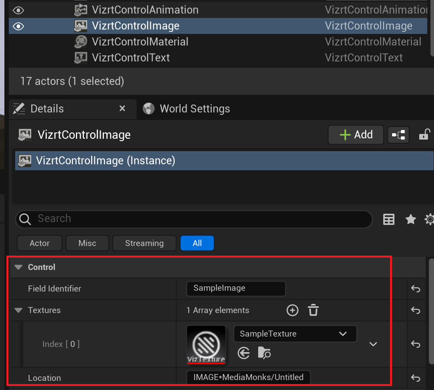Click the Field Identifier SampleImage field
Screen dimensions: 434x390
pyautogui.click(x=236, y=288)
